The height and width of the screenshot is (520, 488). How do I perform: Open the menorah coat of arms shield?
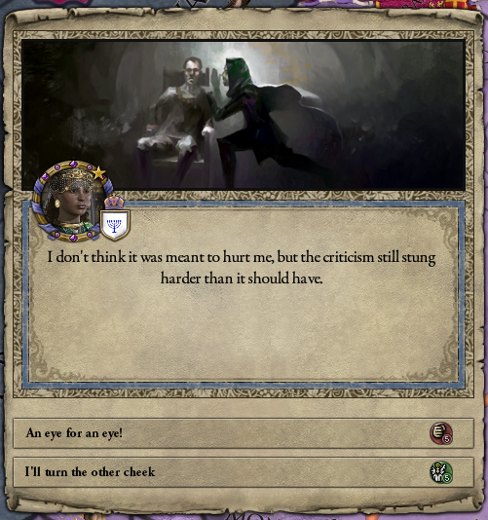(x=115, y=225)
